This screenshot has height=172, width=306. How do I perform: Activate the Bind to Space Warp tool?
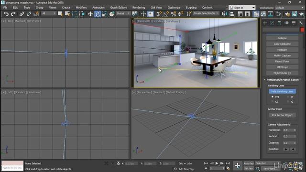point(36,14)
